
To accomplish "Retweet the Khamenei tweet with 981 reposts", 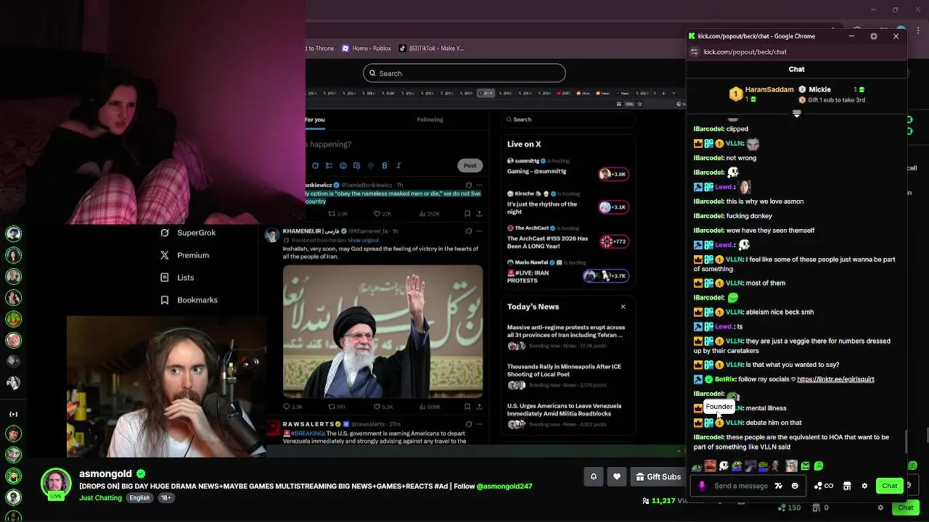I will [337, 407].
